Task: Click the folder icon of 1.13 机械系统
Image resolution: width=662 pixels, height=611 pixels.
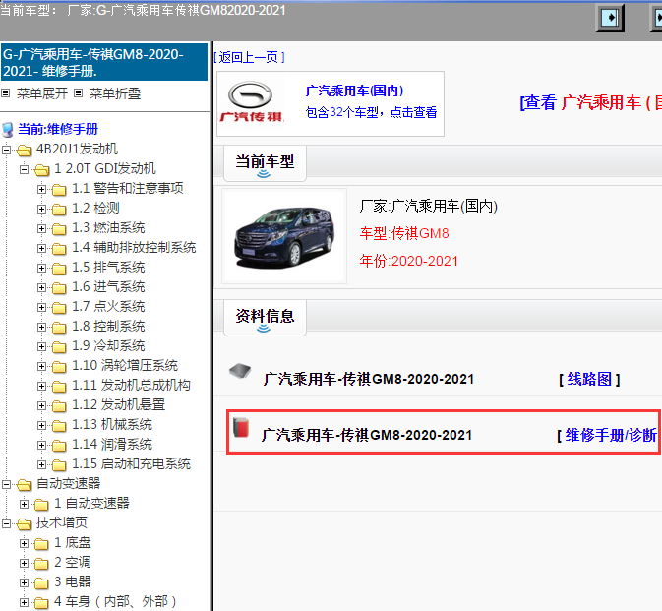Action: (59, 426)
